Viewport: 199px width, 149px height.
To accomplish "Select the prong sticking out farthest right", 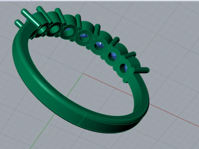I will (142, 70).
